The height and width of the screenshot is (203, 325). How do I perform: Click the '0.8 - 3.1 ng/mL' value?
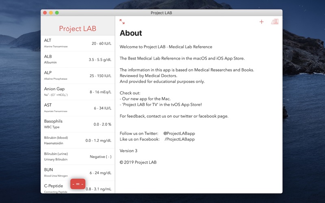click(98, 189)
